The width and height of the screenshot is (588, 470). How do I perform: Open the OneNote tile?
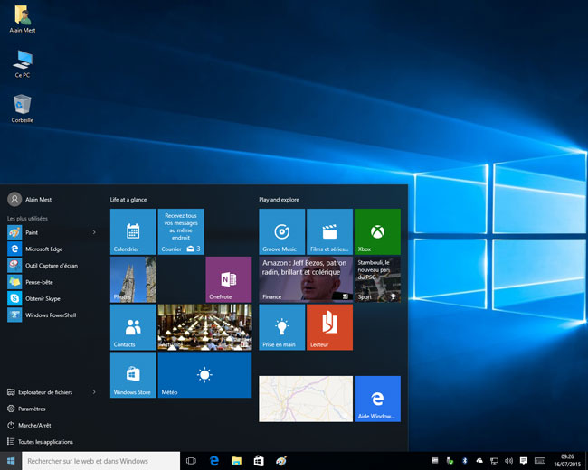click(x=228, y=279)
